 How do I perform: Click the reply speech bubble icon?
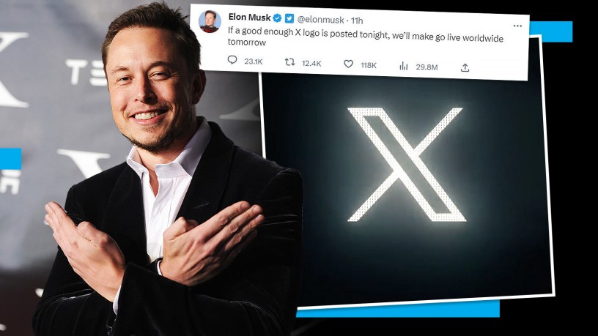(x=232, y=60)
